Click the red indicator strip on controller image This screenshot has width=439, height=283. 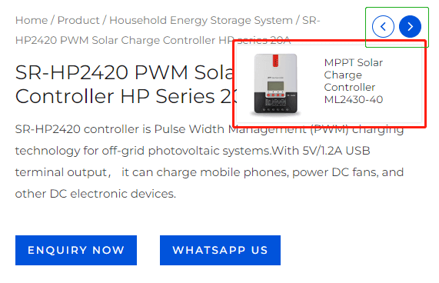point(275,61)
